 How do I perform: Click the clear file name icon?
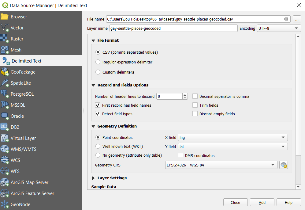286,19
